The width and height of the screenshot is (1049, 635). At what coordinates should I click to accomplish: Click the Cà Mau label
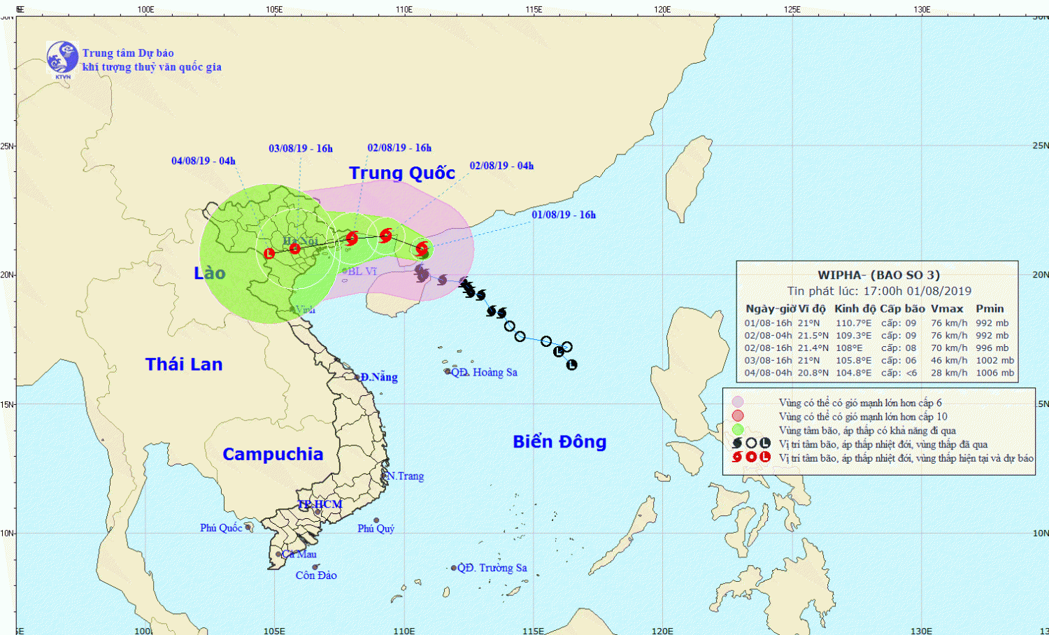tap(299, 554)
